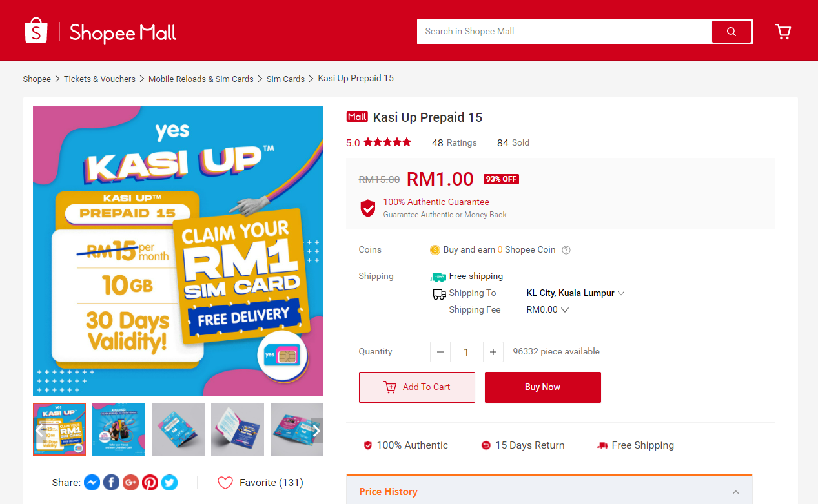Click the search magnifier button
818x504 pixels.
coord(731,31)
